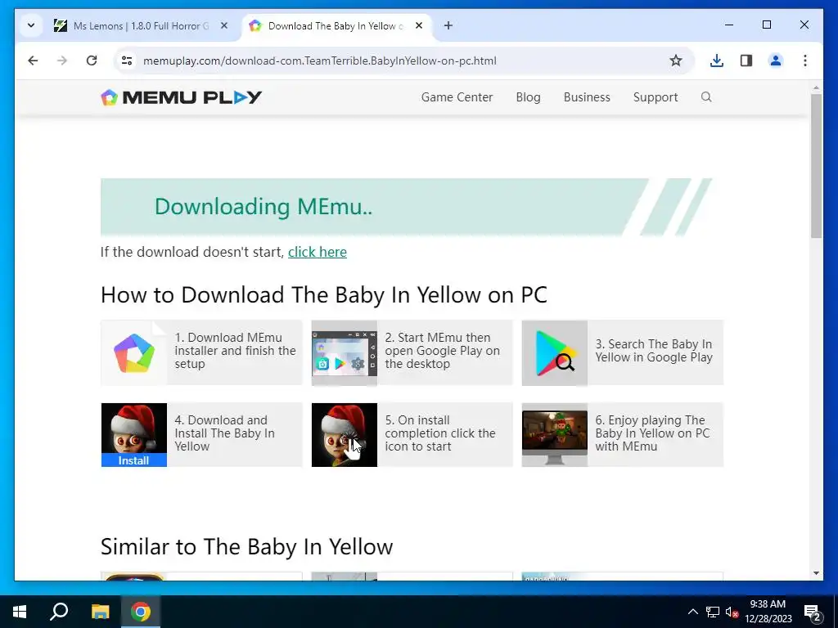Click '3. Search The Baby In Yellow' text

[x=654, y=351]
